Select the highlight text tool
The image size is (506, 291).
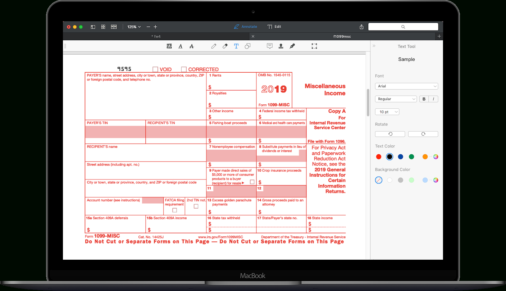[169, 46]
